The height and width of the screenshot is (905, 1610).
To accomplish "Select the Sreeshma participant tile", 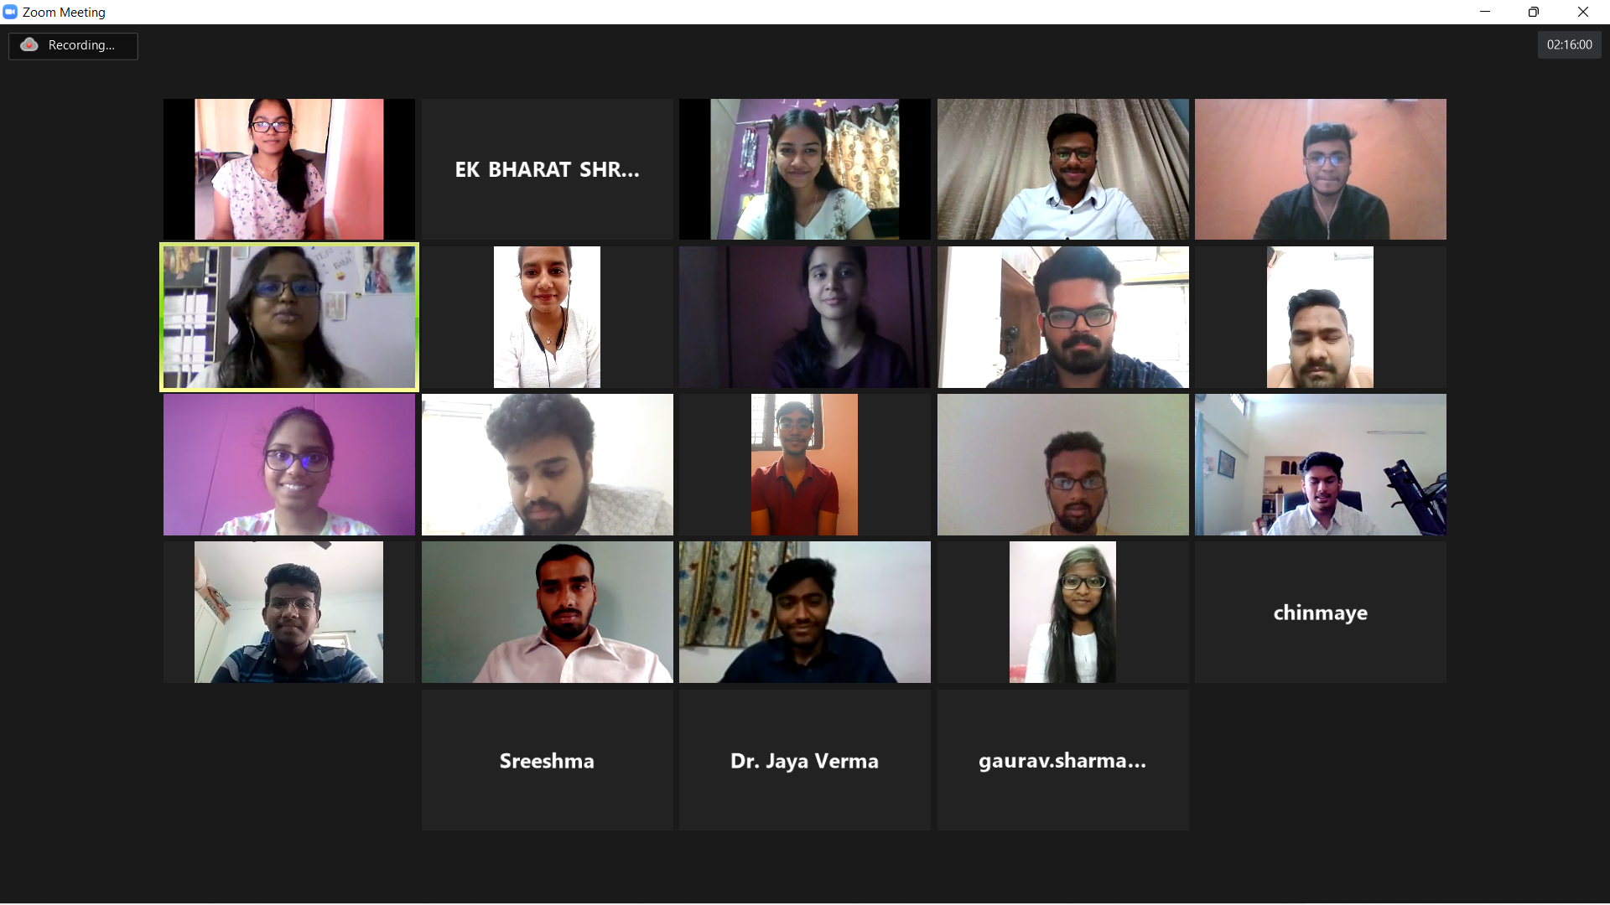I will [x=547, y=760].
